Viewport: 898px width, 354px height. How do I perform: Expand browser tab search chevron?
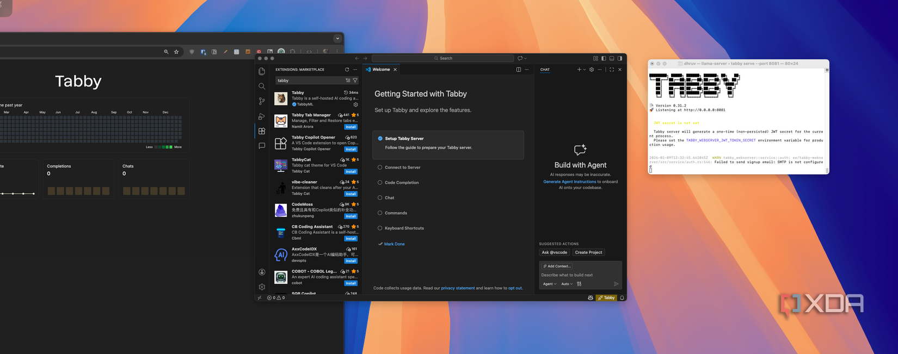[337, 38]
